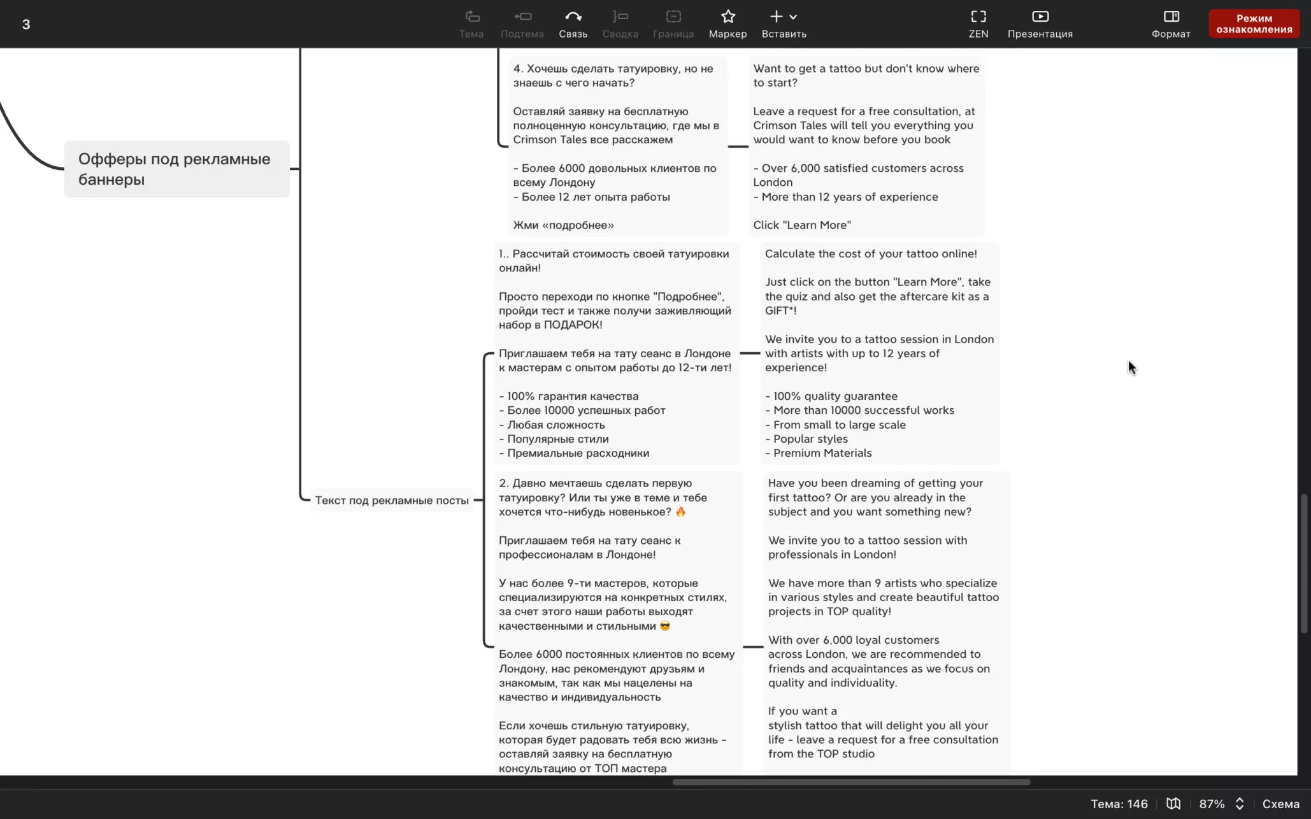This screenshot has width=1311, height=819.
Task: Select the 'Офферы под рекламные баннеры' topic
Action: (x=176, y=169)
